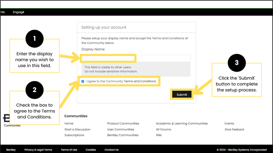Visit Bentley Communities link
273x153 pixels.
[x=123, y=135]
